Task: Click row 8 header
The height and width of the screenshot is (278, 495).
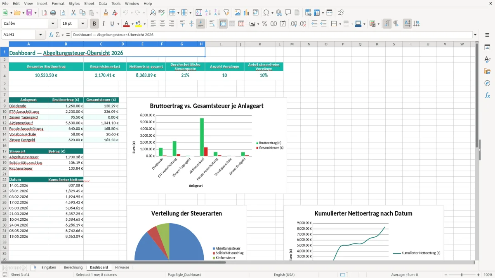Action: (x=4, y=100)
